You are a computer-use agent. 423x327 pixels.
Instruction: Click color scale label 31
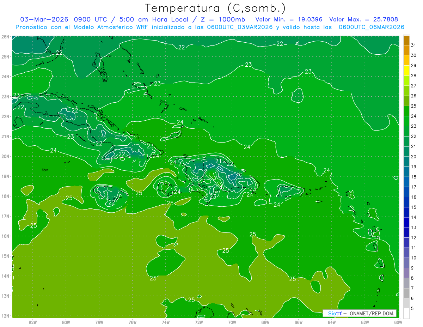coord(413,45)
